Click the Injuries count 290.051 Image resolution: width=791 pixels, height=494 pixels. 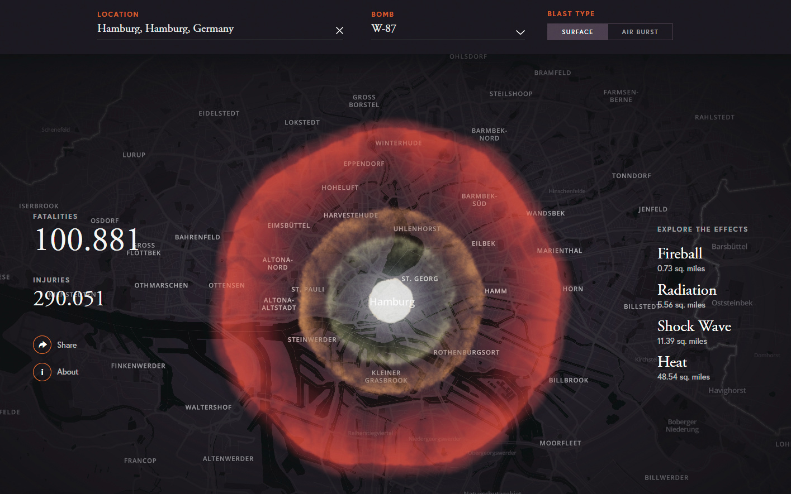coord(69,298)
